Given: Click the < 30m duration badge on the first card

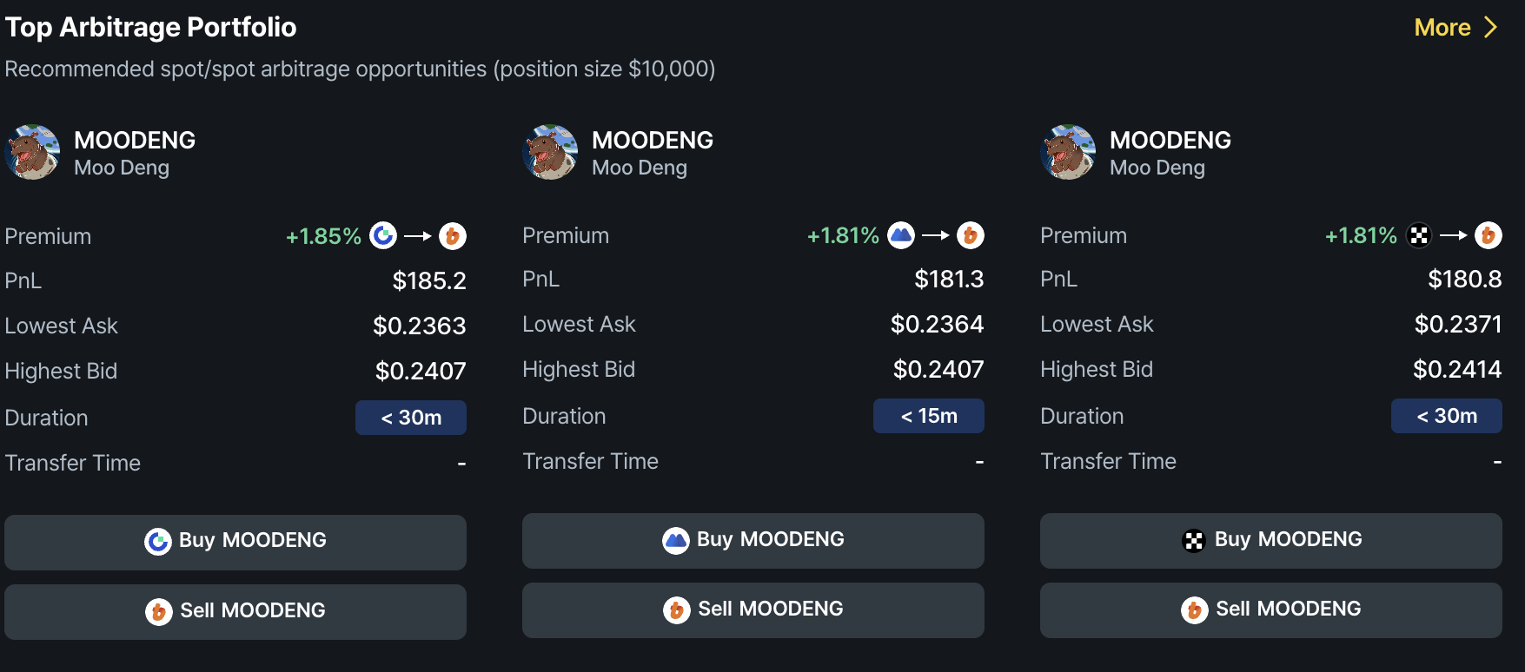Looking at the screenshot, I should (410, 418).
